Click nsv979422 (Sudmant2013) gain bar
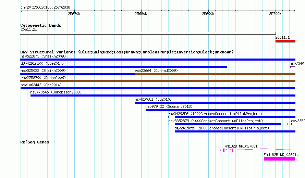The image size is (305, 178). point(220,110)
